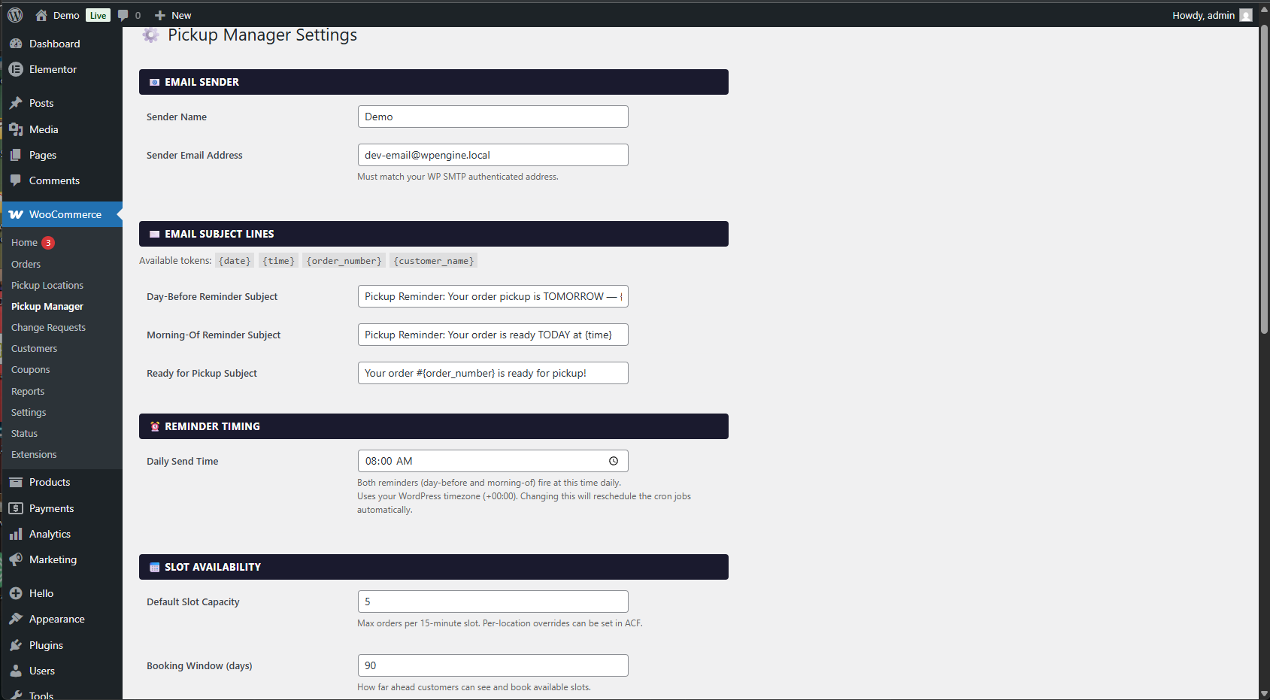Click the {time} token
This screenshot has height=700, width=1270.
279,261
